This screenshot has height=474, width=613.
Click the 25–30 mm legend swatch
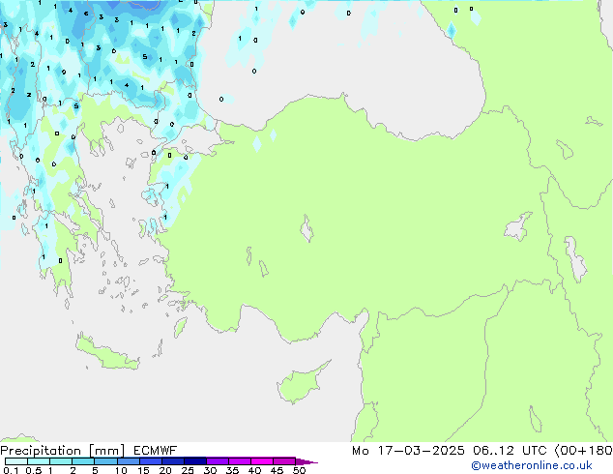194,461
